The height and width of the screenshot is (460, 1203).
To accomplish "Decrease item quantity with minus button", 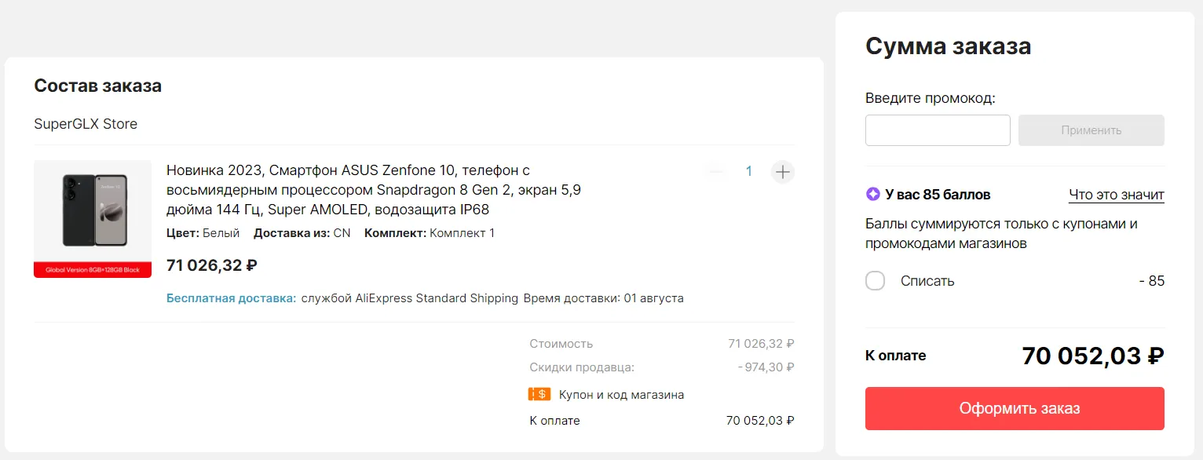I will [x=715, y=171].
